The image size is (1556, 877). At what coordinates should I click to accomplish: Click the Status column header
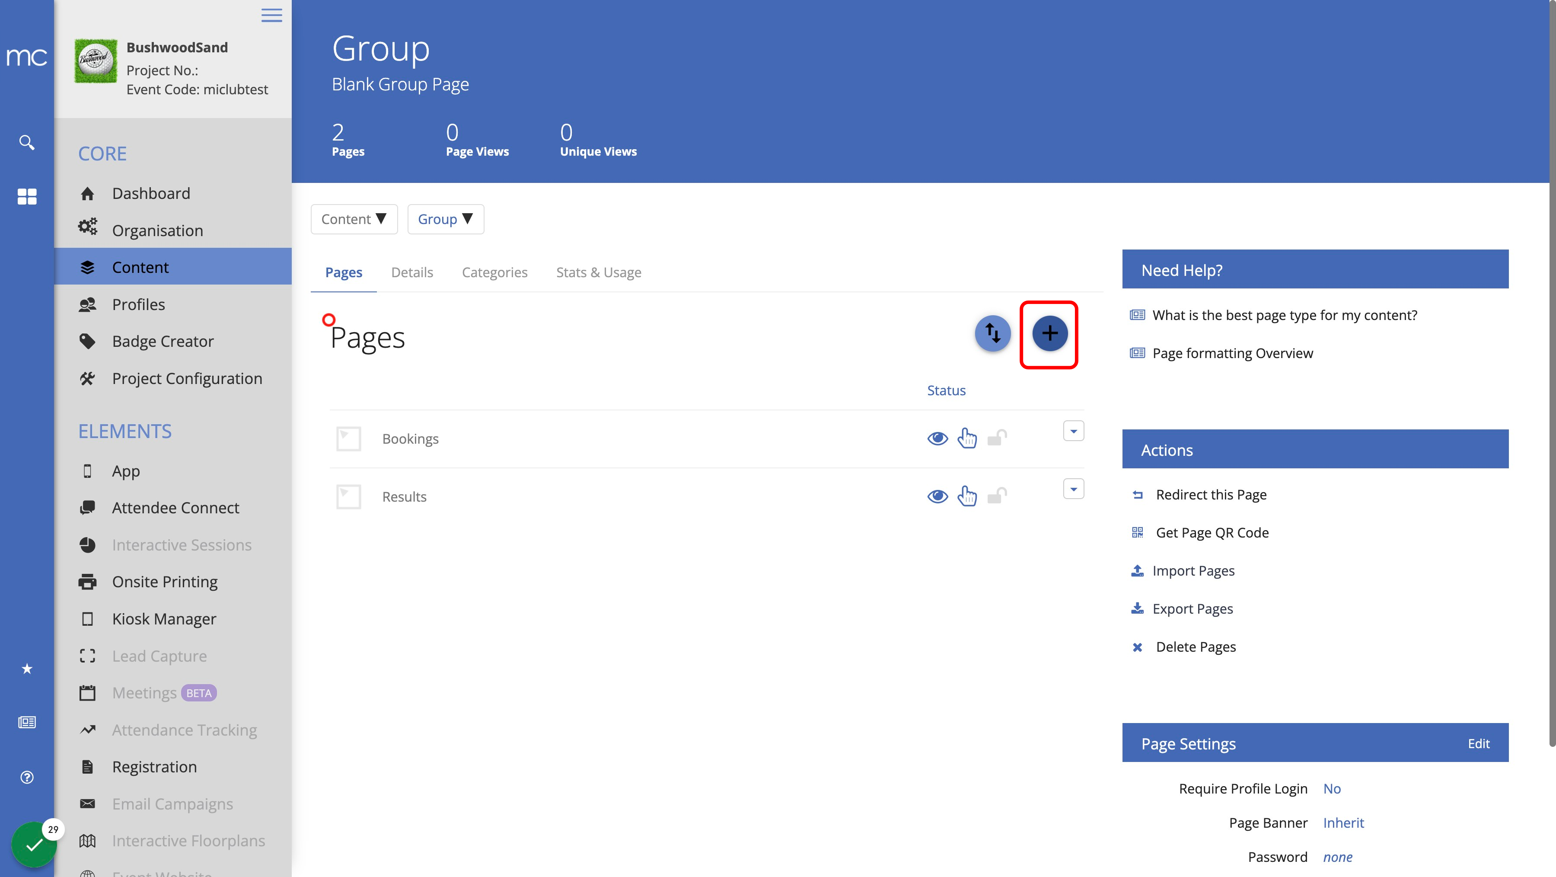947,390
